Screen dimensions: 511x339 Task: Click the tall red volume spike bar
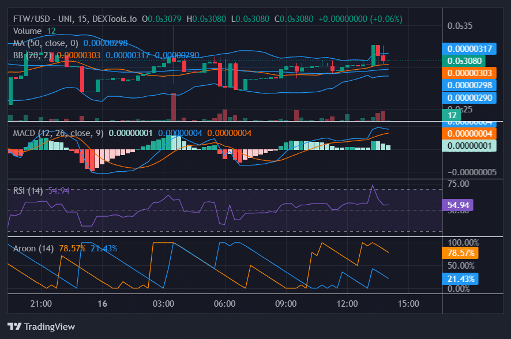174,107
